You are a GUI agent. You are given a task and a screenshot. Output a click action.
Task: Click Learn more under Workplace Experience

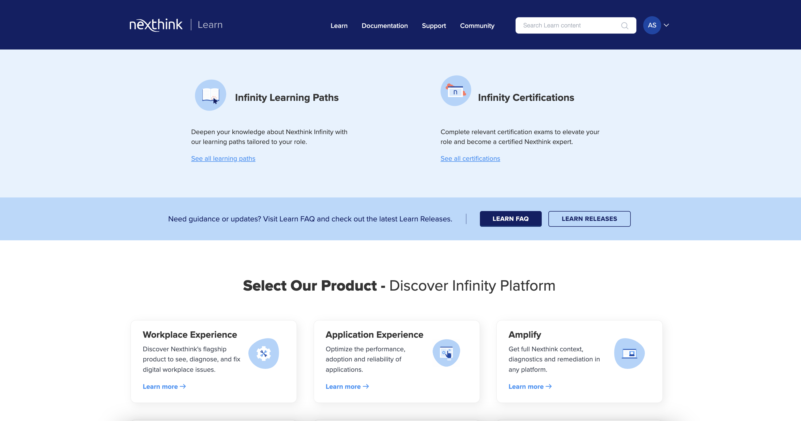[164, 386]
